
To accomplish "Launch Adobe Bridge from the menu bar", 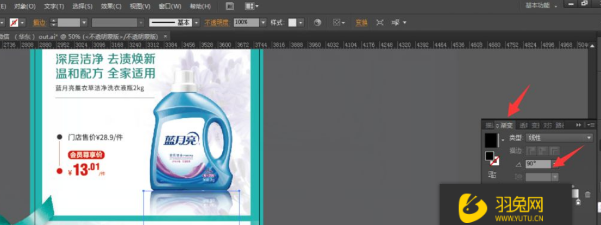I will [230, 6].
